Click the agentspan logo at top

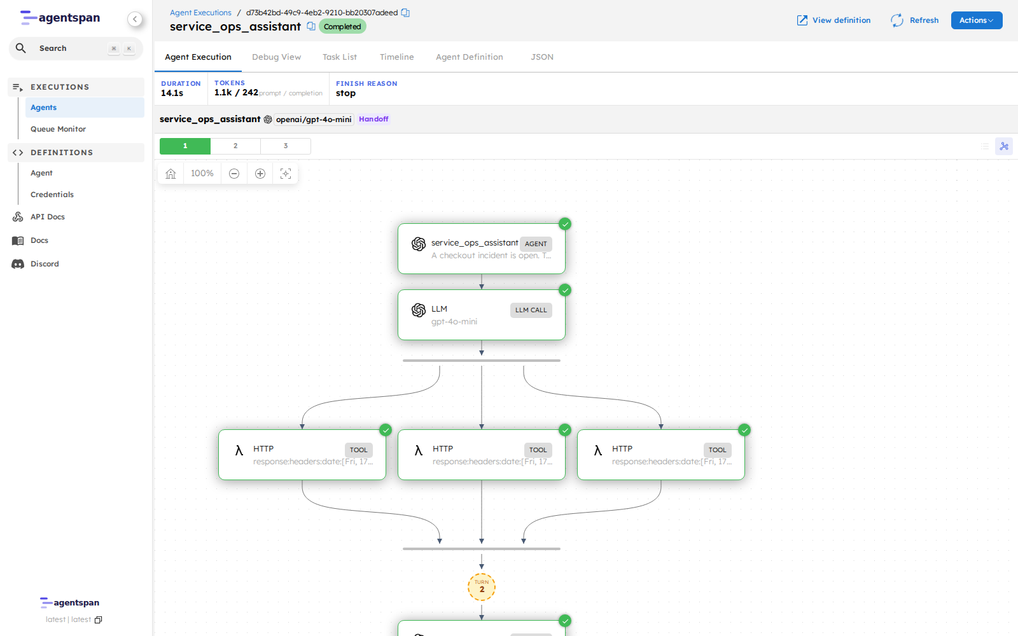60,18
